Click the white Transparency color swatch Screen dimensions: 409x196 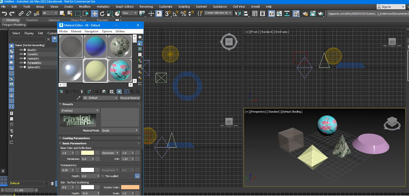tap(87, 170)
